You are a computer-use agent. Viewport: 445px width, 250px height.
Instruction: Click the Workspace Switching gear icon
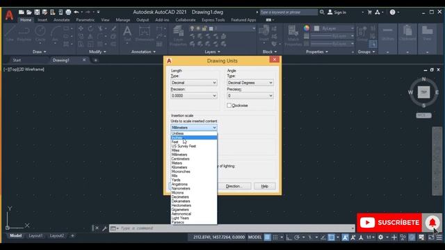[380, 237]
